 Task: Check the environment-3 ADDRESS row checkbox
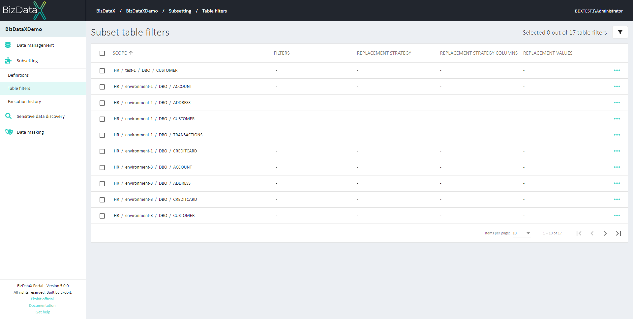coord(102,184)
